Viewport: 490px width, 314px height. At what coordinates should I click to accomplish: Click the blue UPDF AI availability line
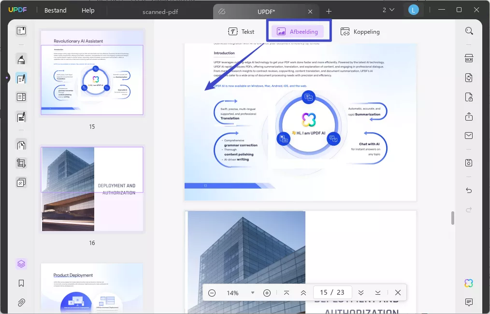[260, 86]
